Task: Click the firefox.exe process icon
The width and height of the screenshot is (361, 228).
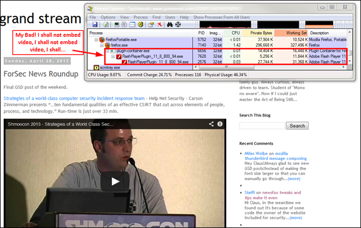Action: point(107,45)
